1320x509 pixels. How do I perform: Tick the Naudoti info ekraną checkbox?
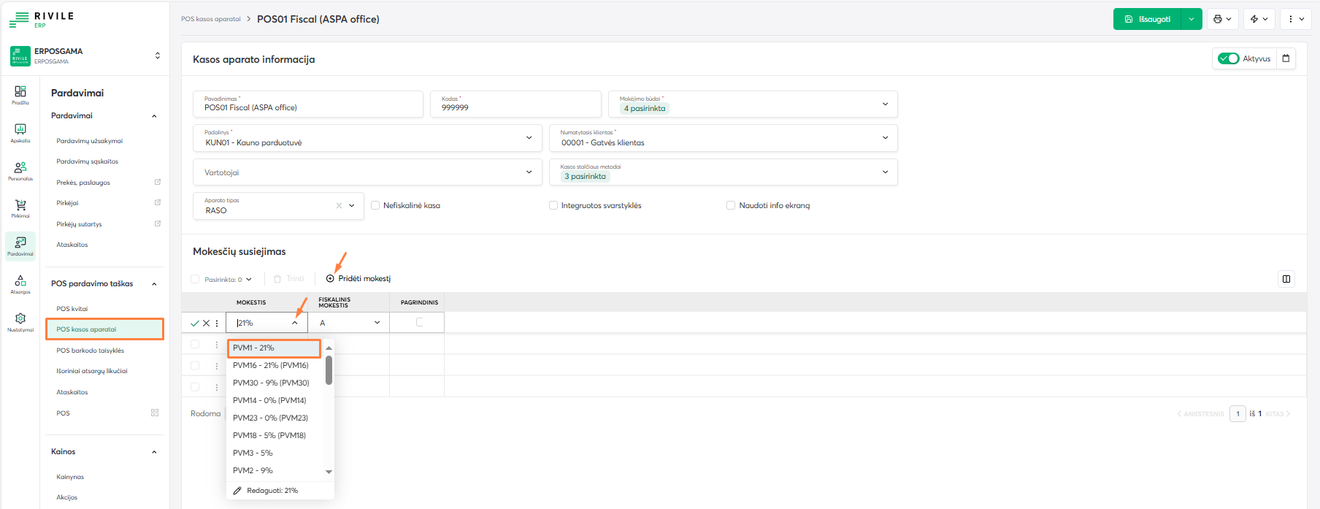click(x=731, y=206)
